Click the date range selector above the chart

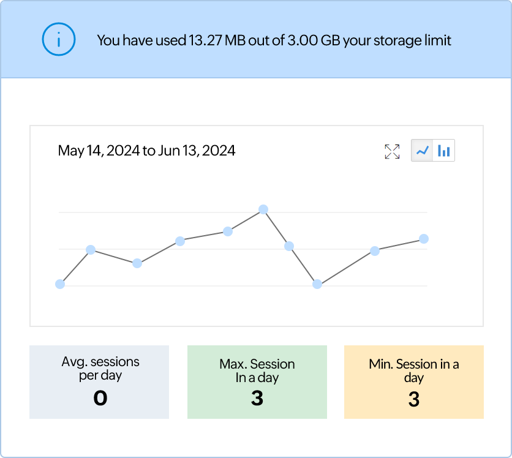tap(146, 151)
